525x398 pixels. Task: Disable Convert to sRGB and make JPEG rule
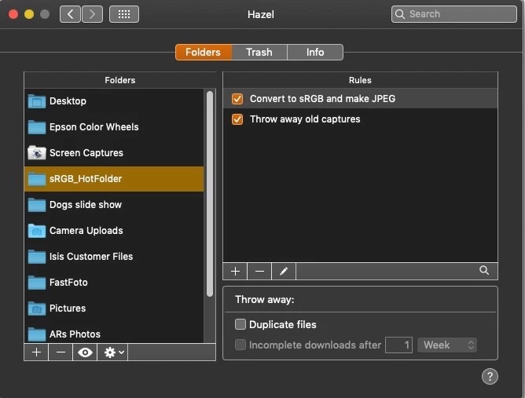[x=237, y=99]
